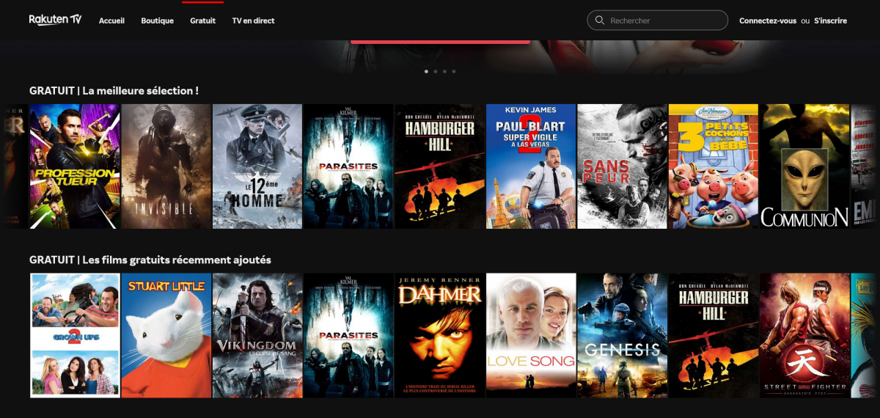Go to the Boutique section

(158, 21)
